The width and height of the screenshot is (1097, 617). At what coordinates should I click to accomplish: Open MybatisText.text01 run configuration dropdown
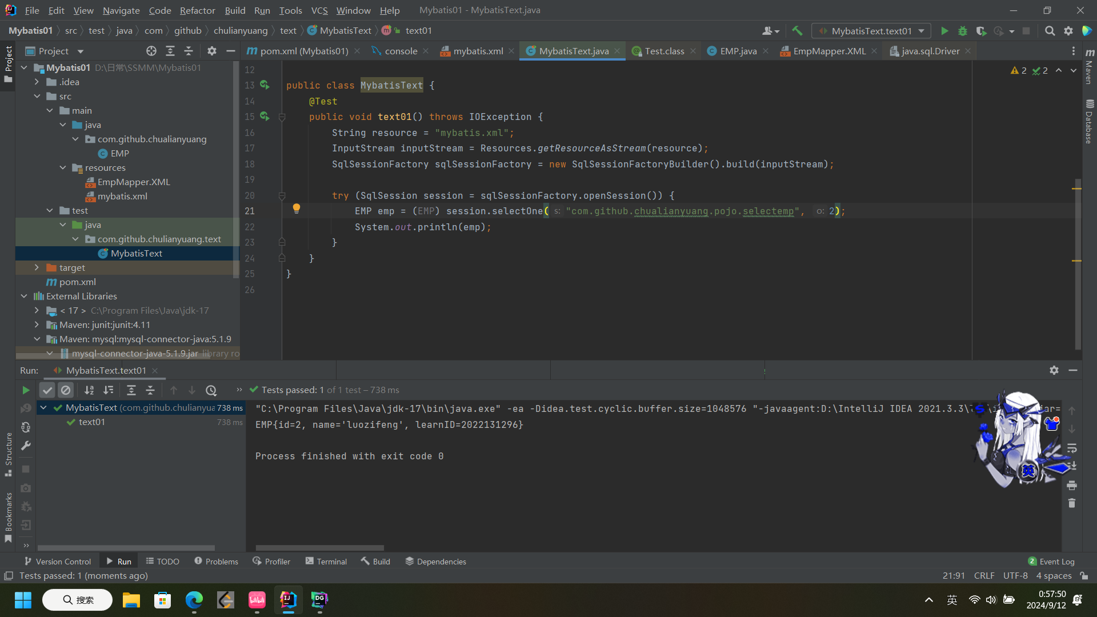pos(871,31)
